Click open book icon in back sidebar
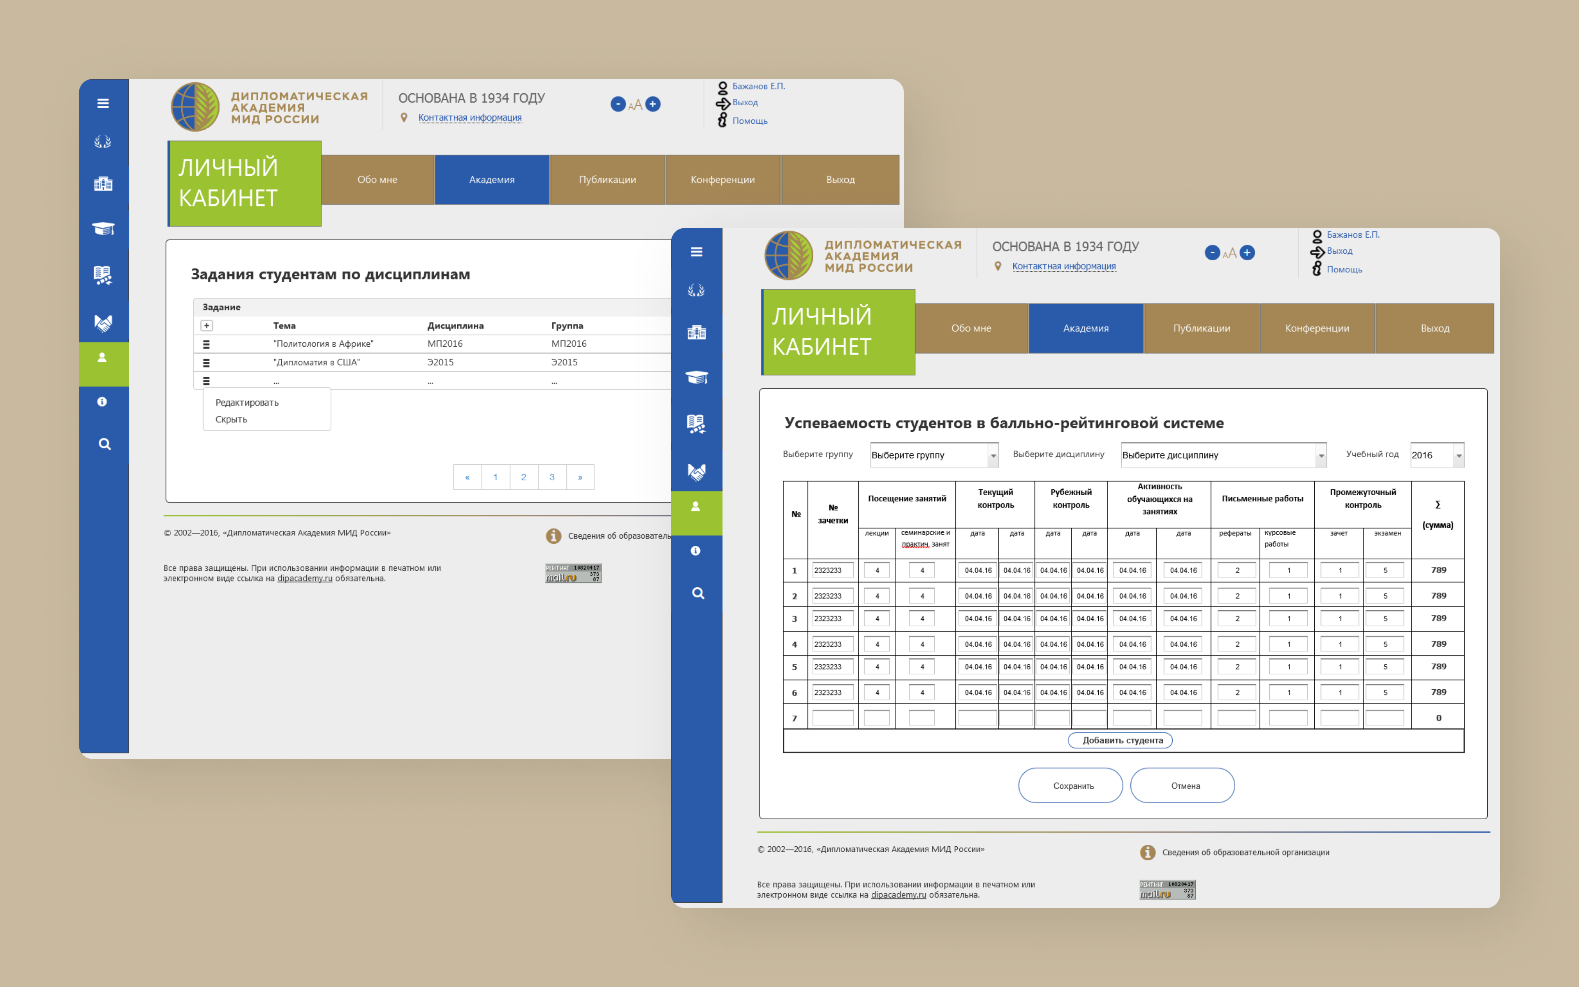 tap(103, 275)
